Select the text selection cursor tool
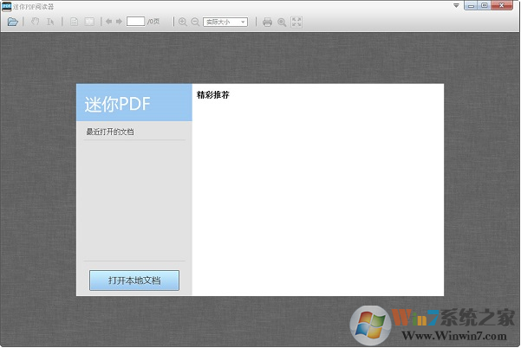521x348 pixels. (x=50, y=22)
